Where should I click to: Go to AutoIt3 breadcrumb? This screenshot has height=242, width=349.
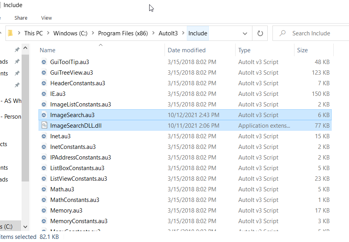168,33
